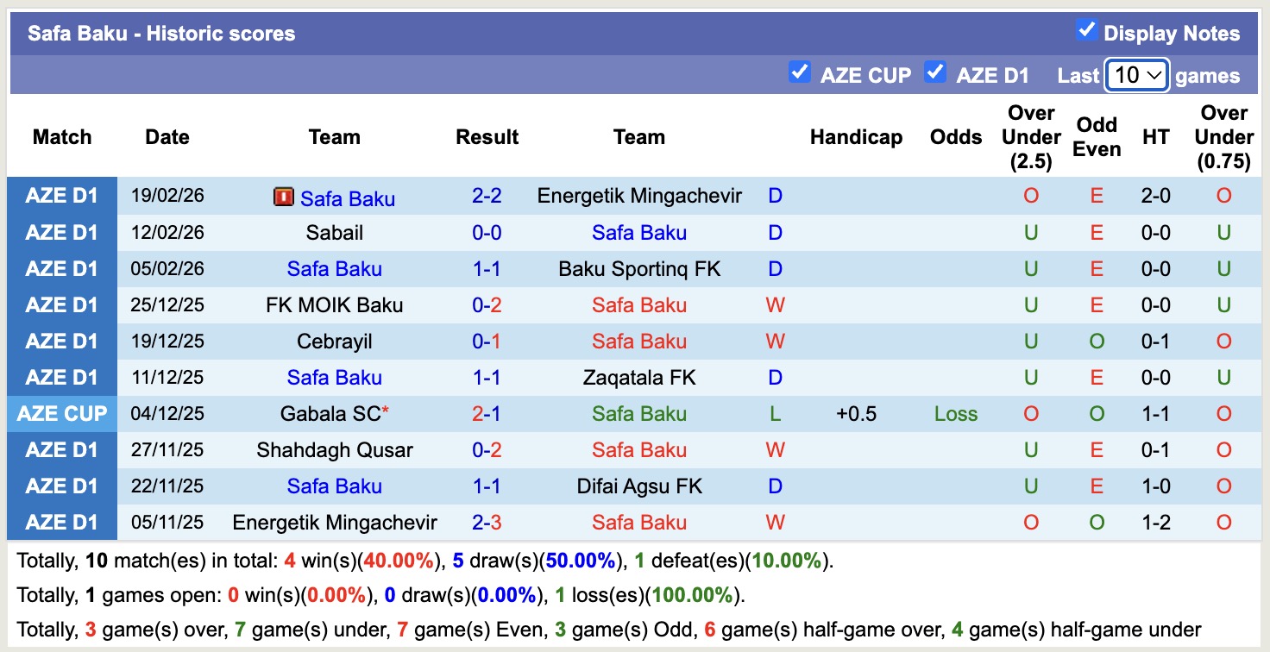Select the AZE D1 label on the top row
This screenshot has width=1270, height=652.
[61, 195]
